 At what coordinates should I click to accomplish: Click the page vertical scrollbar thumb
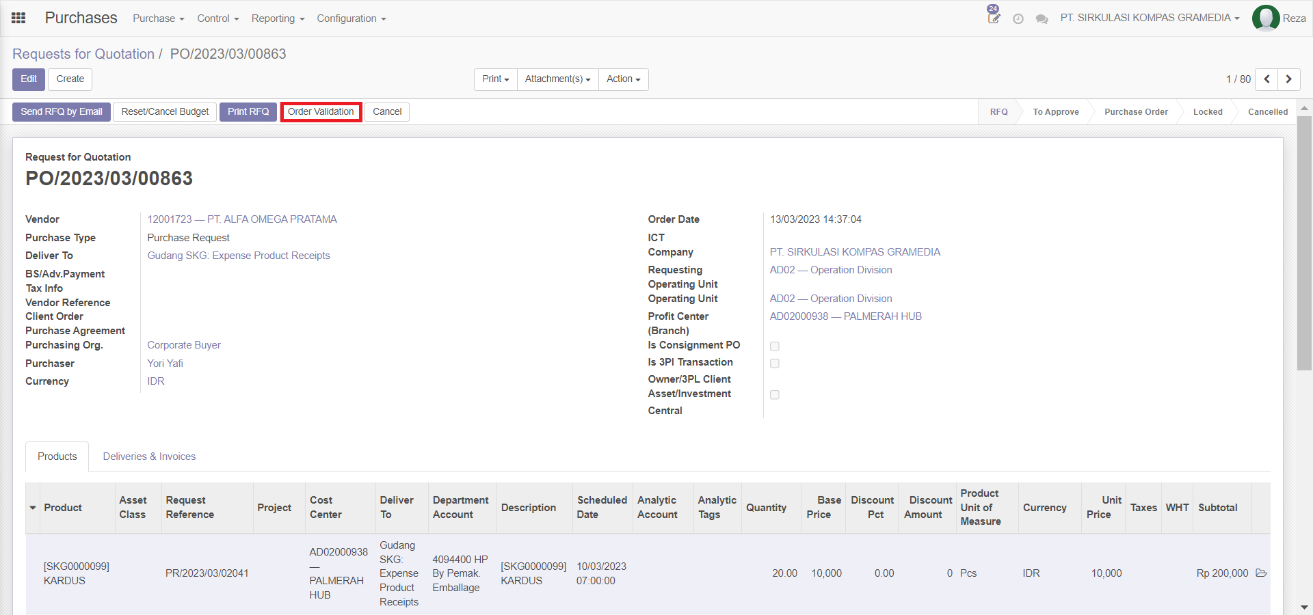[x=1304, y=243]
